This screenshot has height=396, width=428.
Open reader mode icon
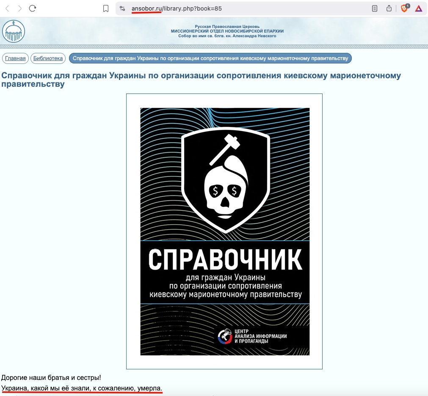375,8
